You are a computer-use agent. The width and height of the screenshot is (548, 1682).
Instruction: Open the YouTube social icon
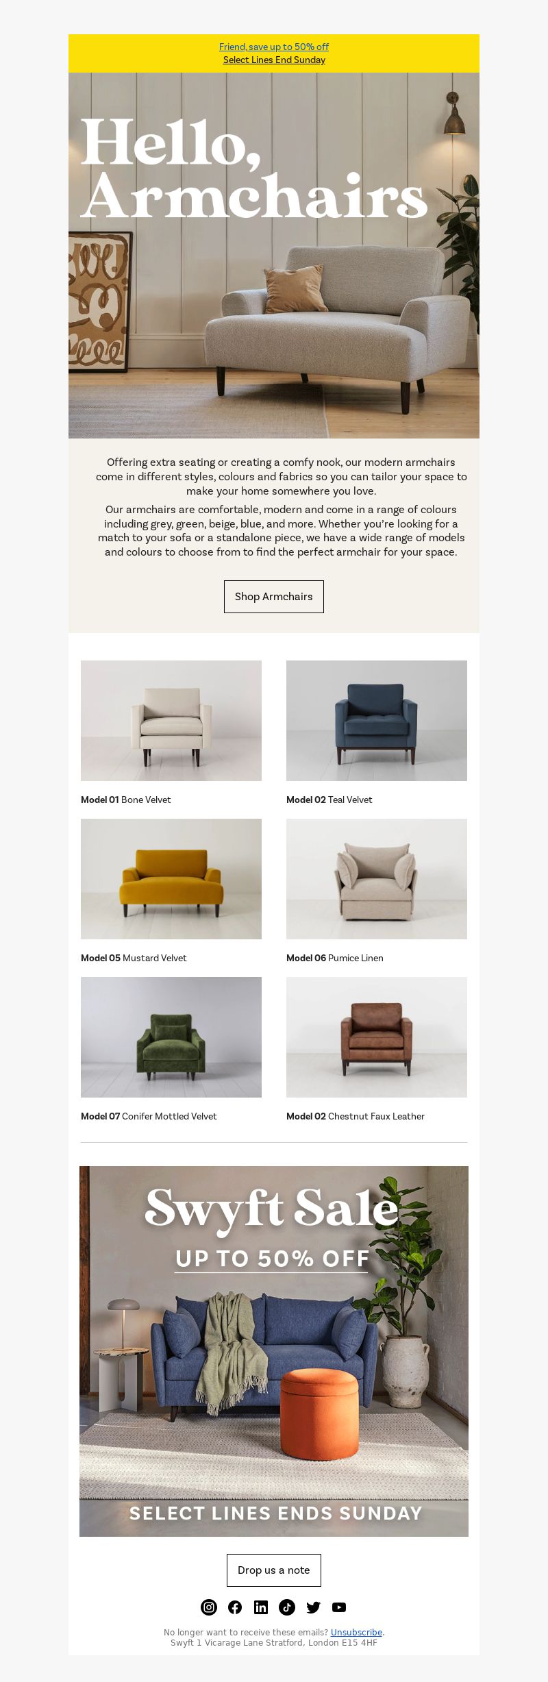pyautogui.click(x=339, y=1607)
